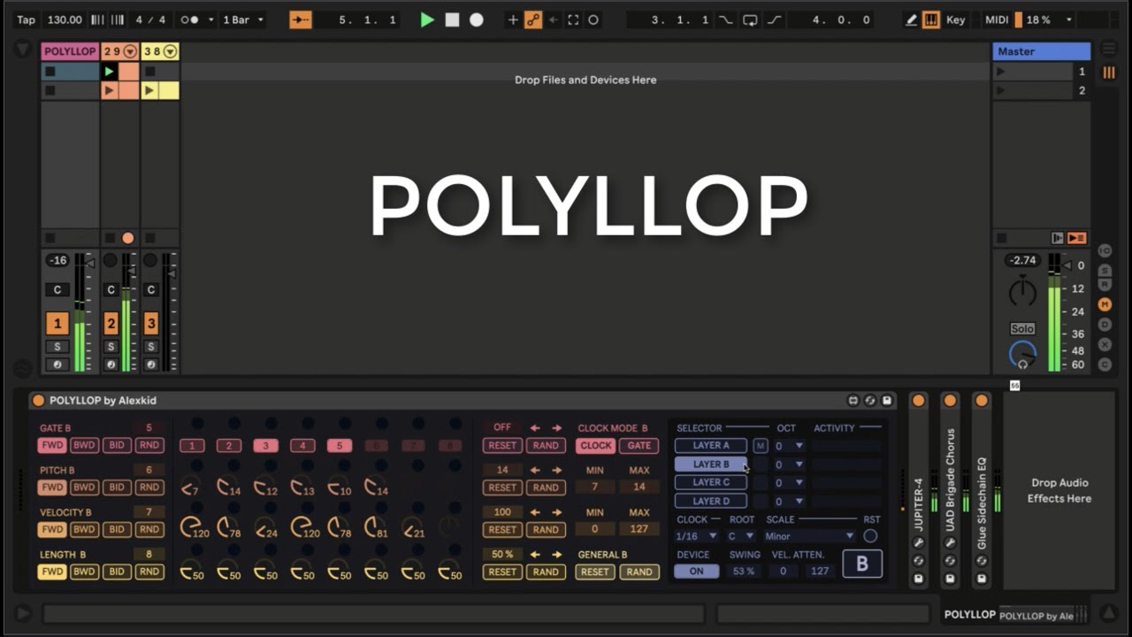Viewport: 1132px width, 637px height.
Task: Open the Key Map Mode
Action: click(956, 19)
